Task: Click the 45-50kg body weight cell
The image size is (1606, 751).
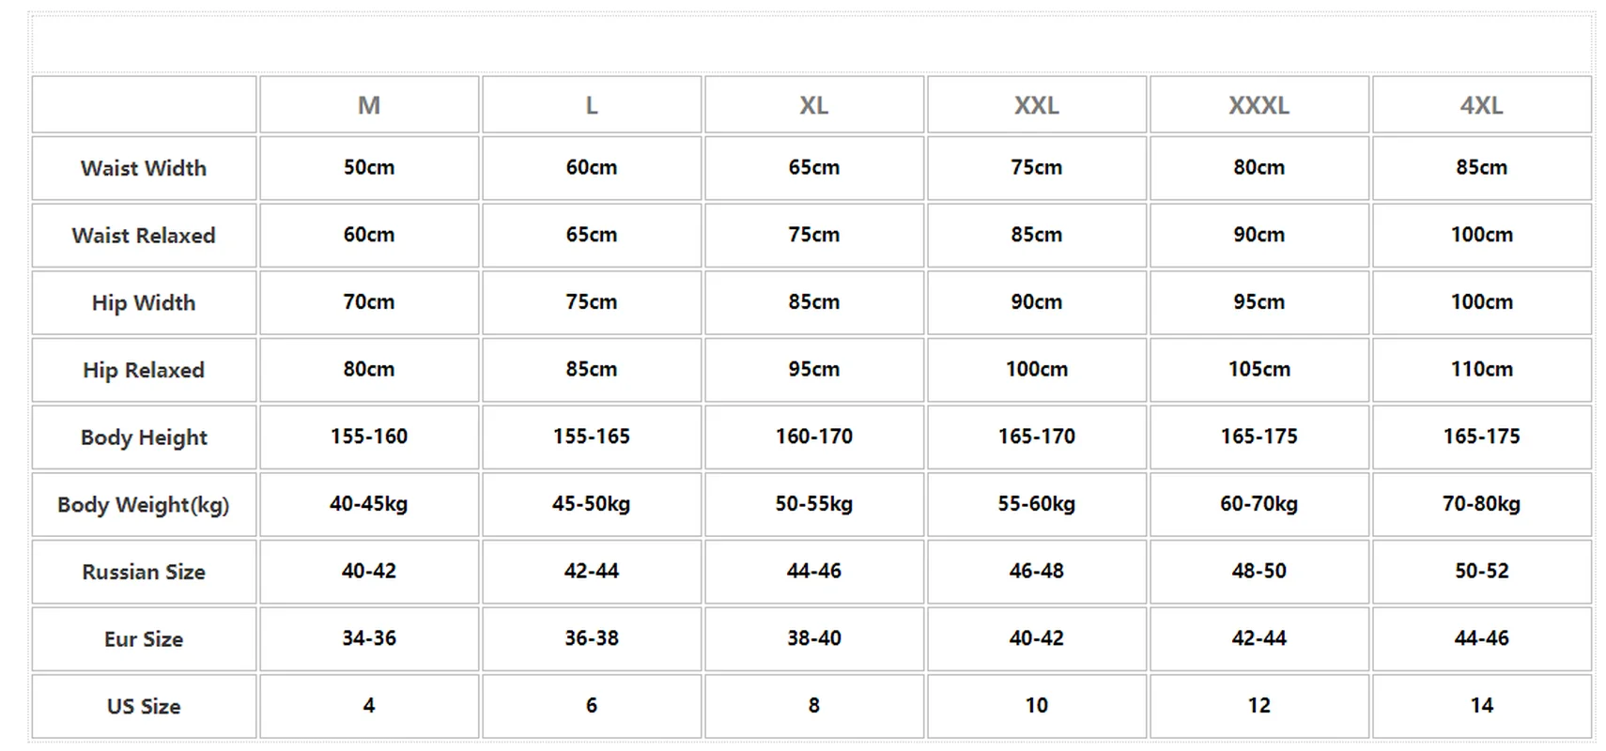Action: (592, 504)
